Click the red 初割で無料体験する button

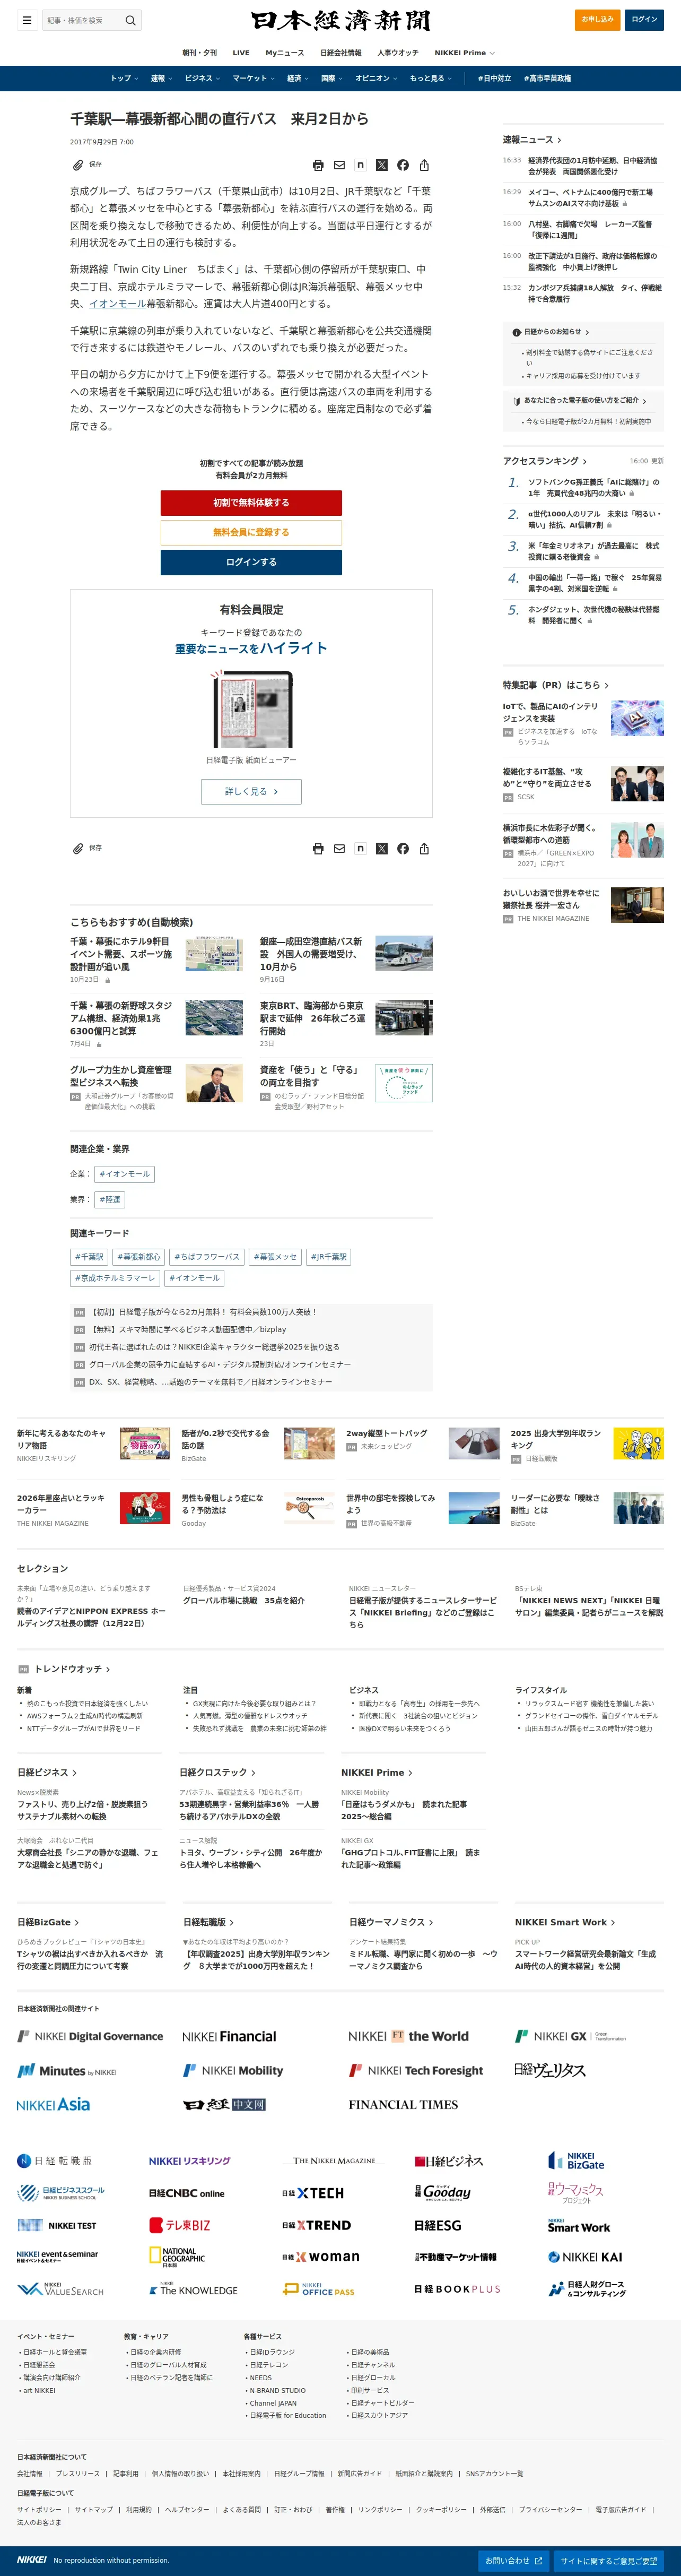(x=251, y=503)
